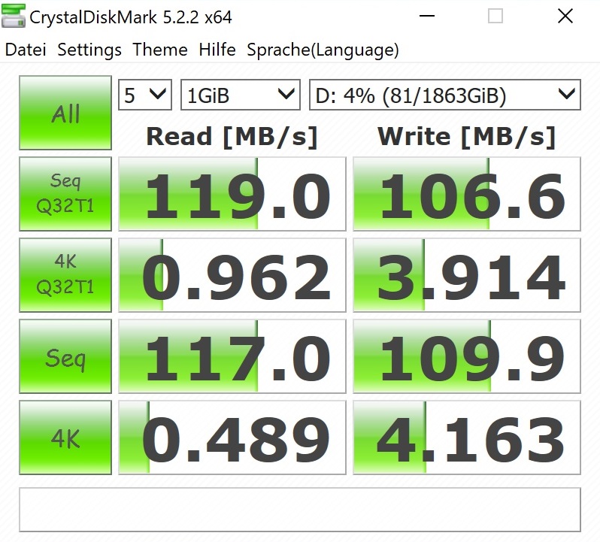
Task: Click the Seq Q32T1 write result 106.6
Action: [467, 195]
